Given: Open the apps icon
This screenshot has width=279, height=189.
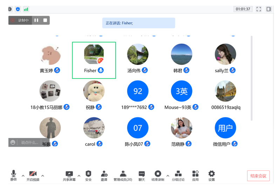Looking at the screenshot, I should [195, 176].
